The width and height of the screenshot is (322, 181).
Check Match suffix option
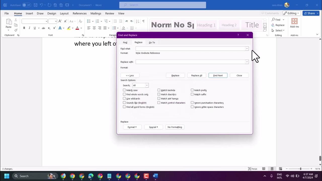point(192,94)
